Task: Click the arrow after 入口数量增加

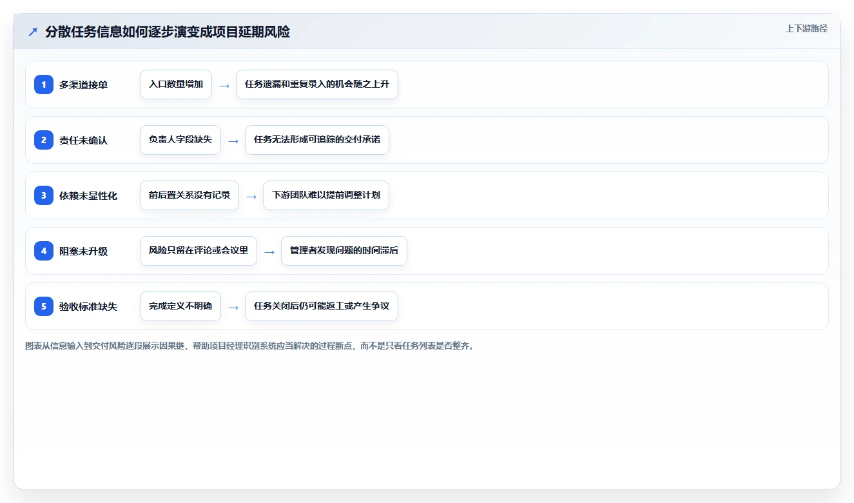Action: tap(224, 85)
